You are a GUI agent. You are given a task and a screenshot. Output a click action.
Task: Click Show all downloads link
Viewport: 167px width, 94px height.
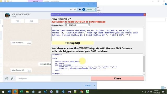88,86
